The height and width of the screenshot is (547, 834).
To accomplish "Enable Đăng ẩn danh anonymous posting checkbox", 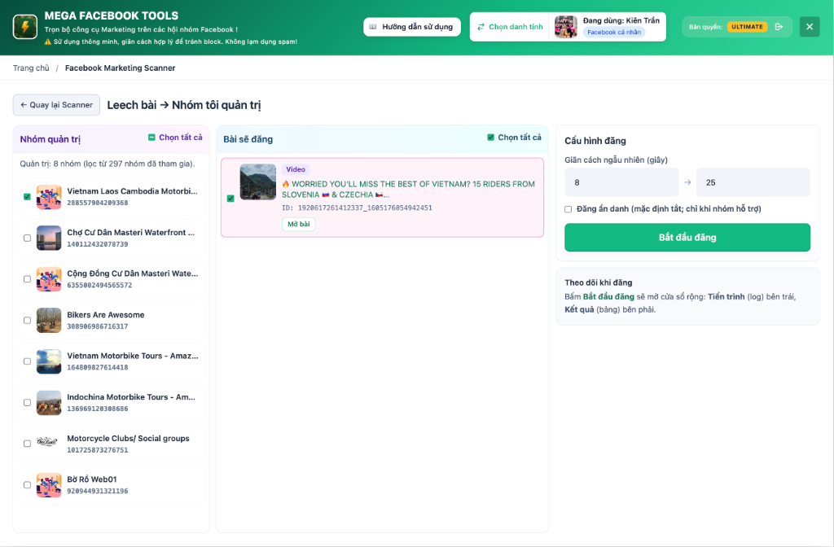I will tap(568, 209).
